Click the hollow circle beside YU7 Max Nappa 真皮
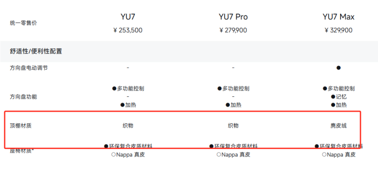 click(324, 155)
